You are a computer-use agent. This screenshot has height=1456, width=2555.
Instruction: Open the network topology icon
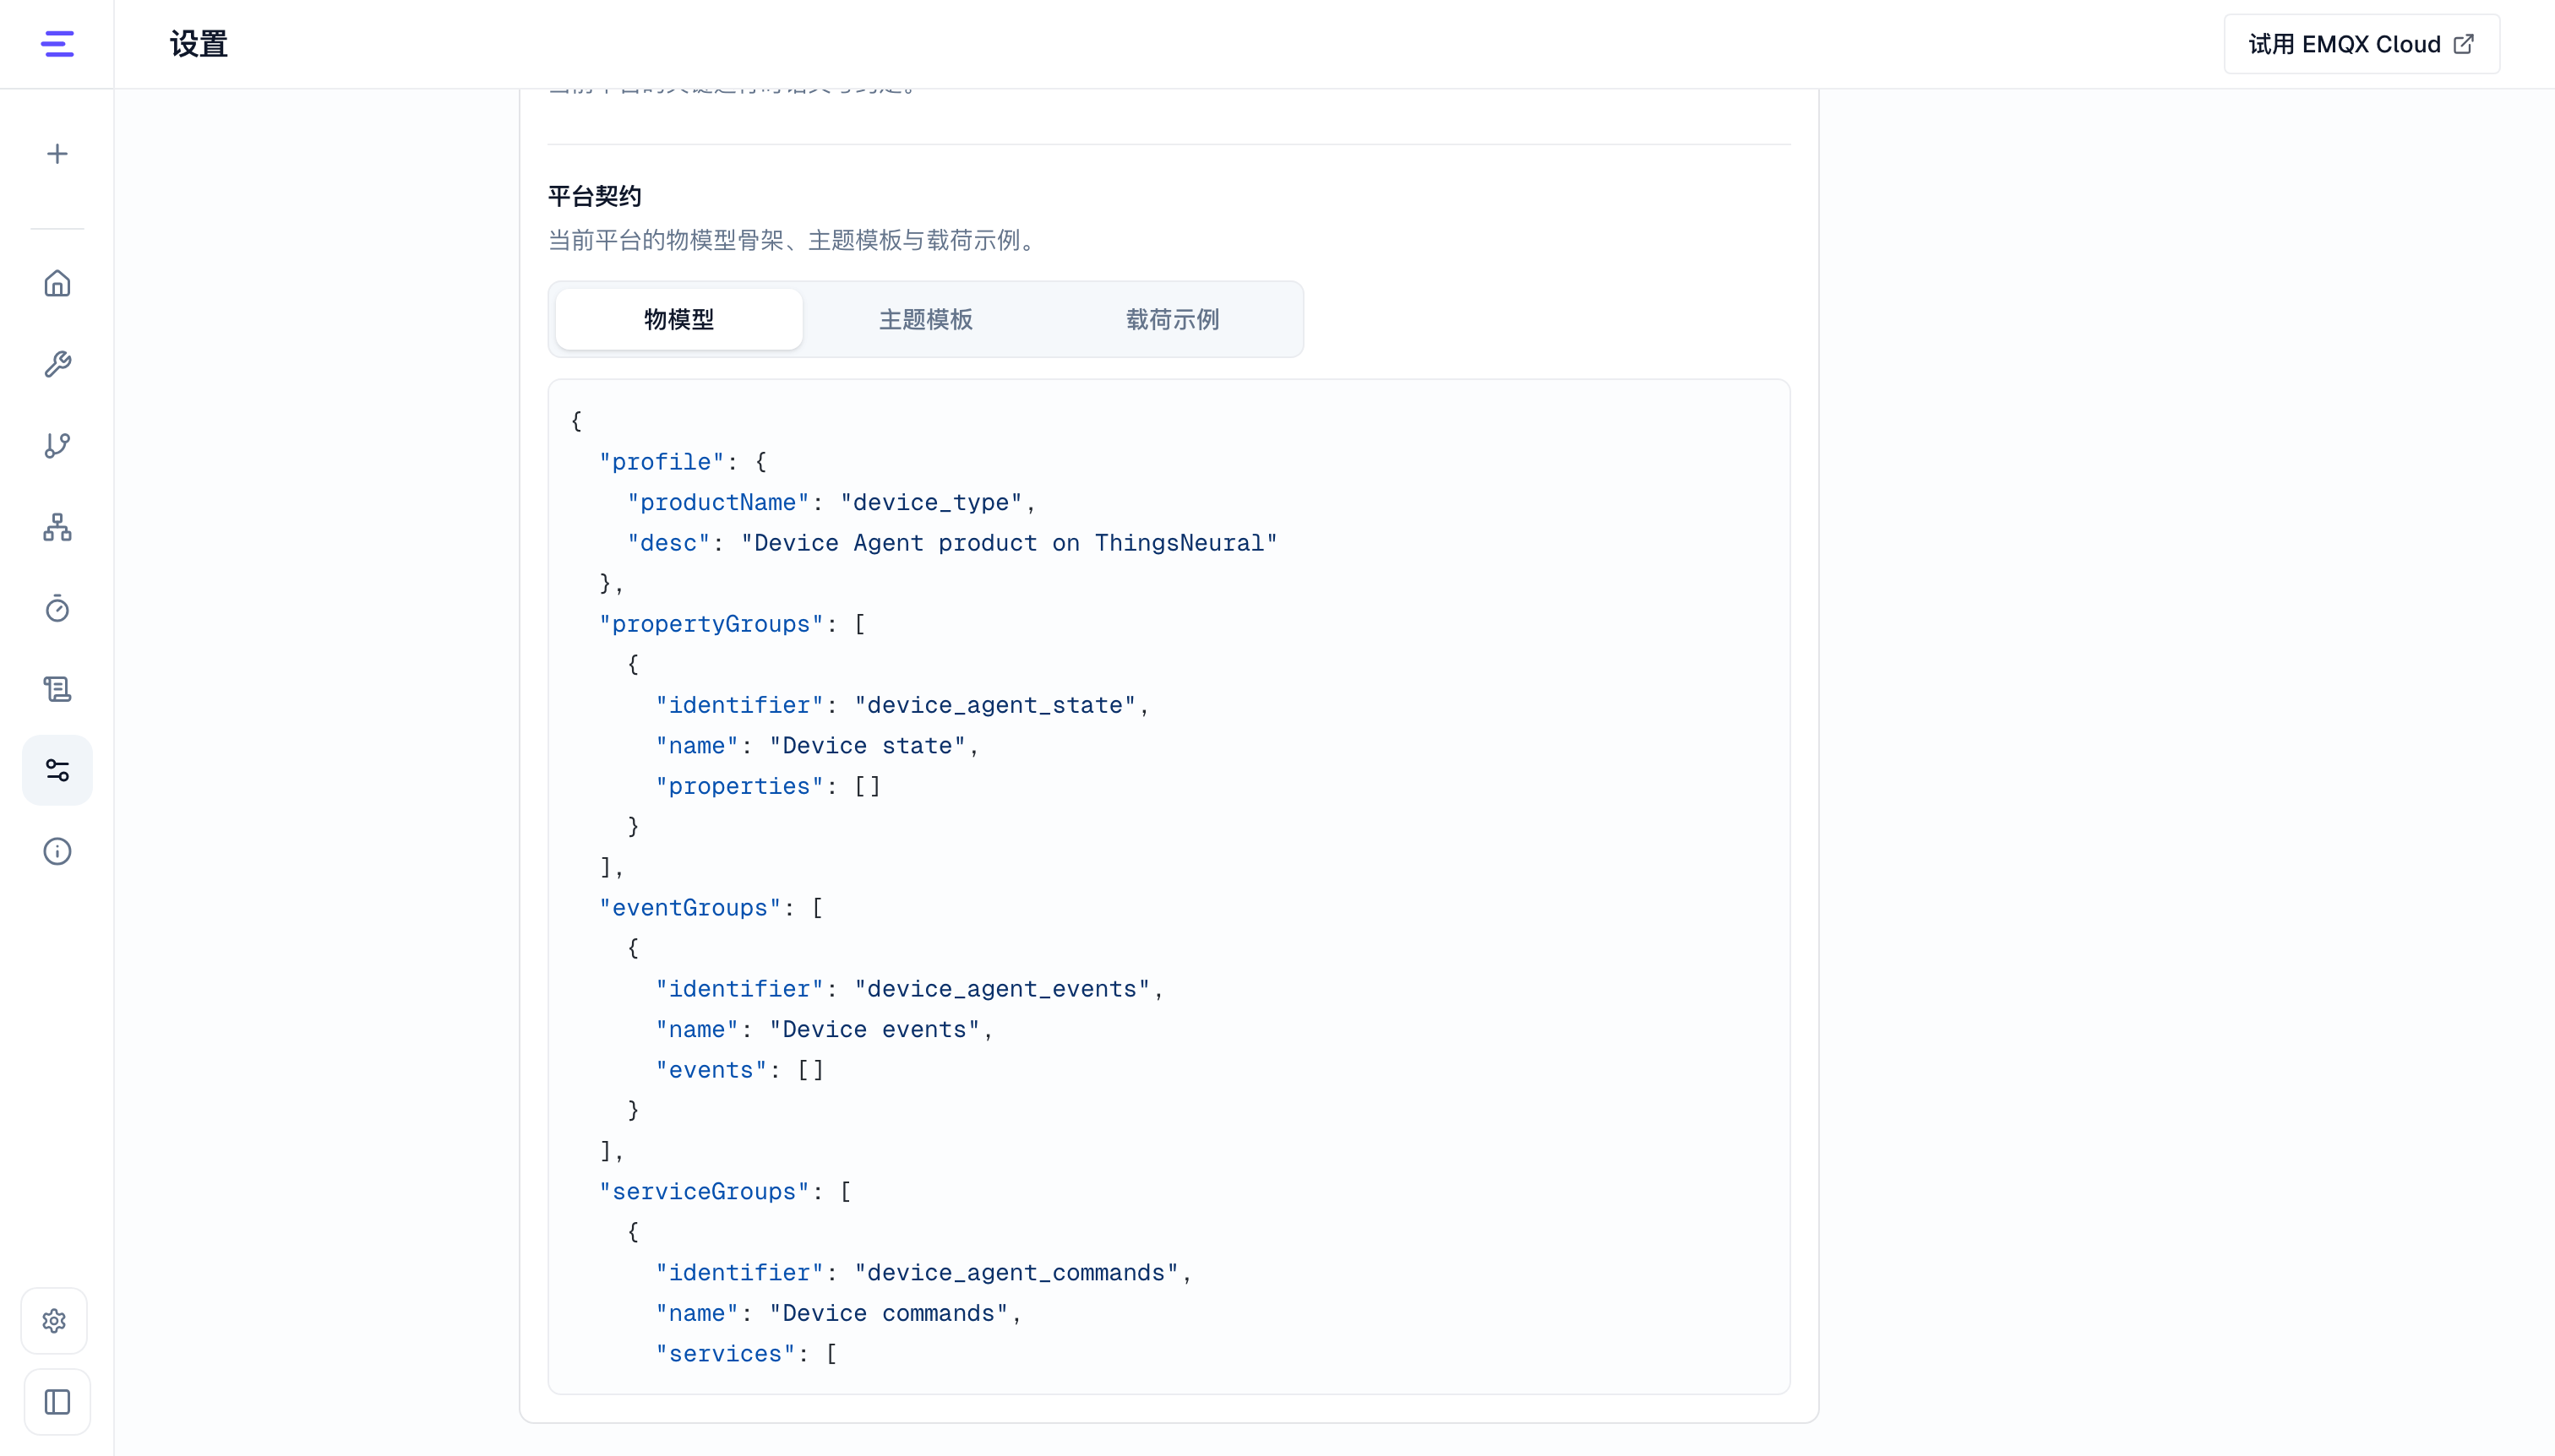(57, 527)
